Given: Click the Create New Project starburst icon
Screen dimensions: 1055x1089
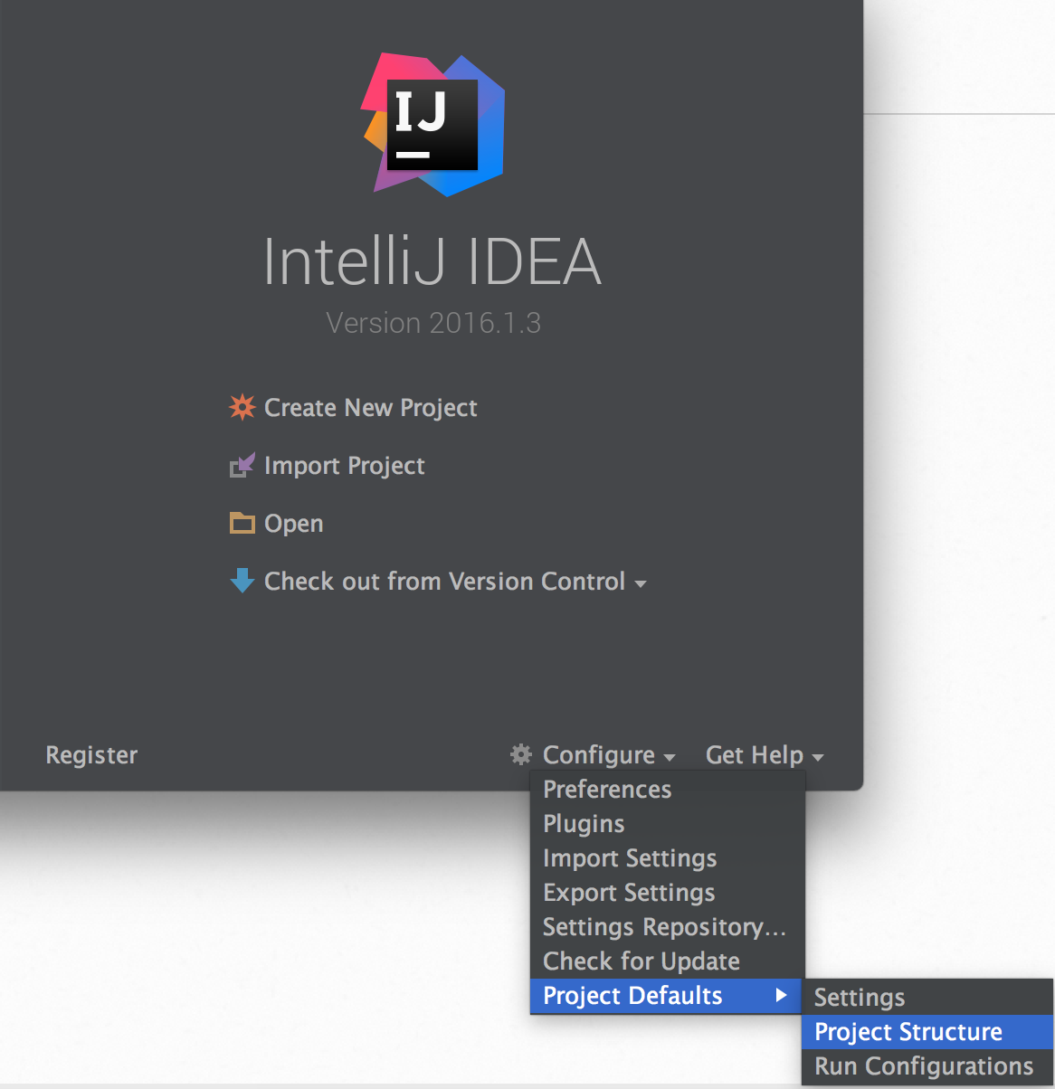Looking at the screenshot, I should pos(242,407).
